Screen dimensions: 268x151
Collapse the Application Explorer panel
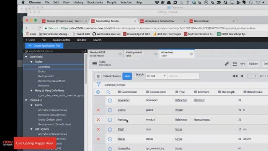point(84,51)
